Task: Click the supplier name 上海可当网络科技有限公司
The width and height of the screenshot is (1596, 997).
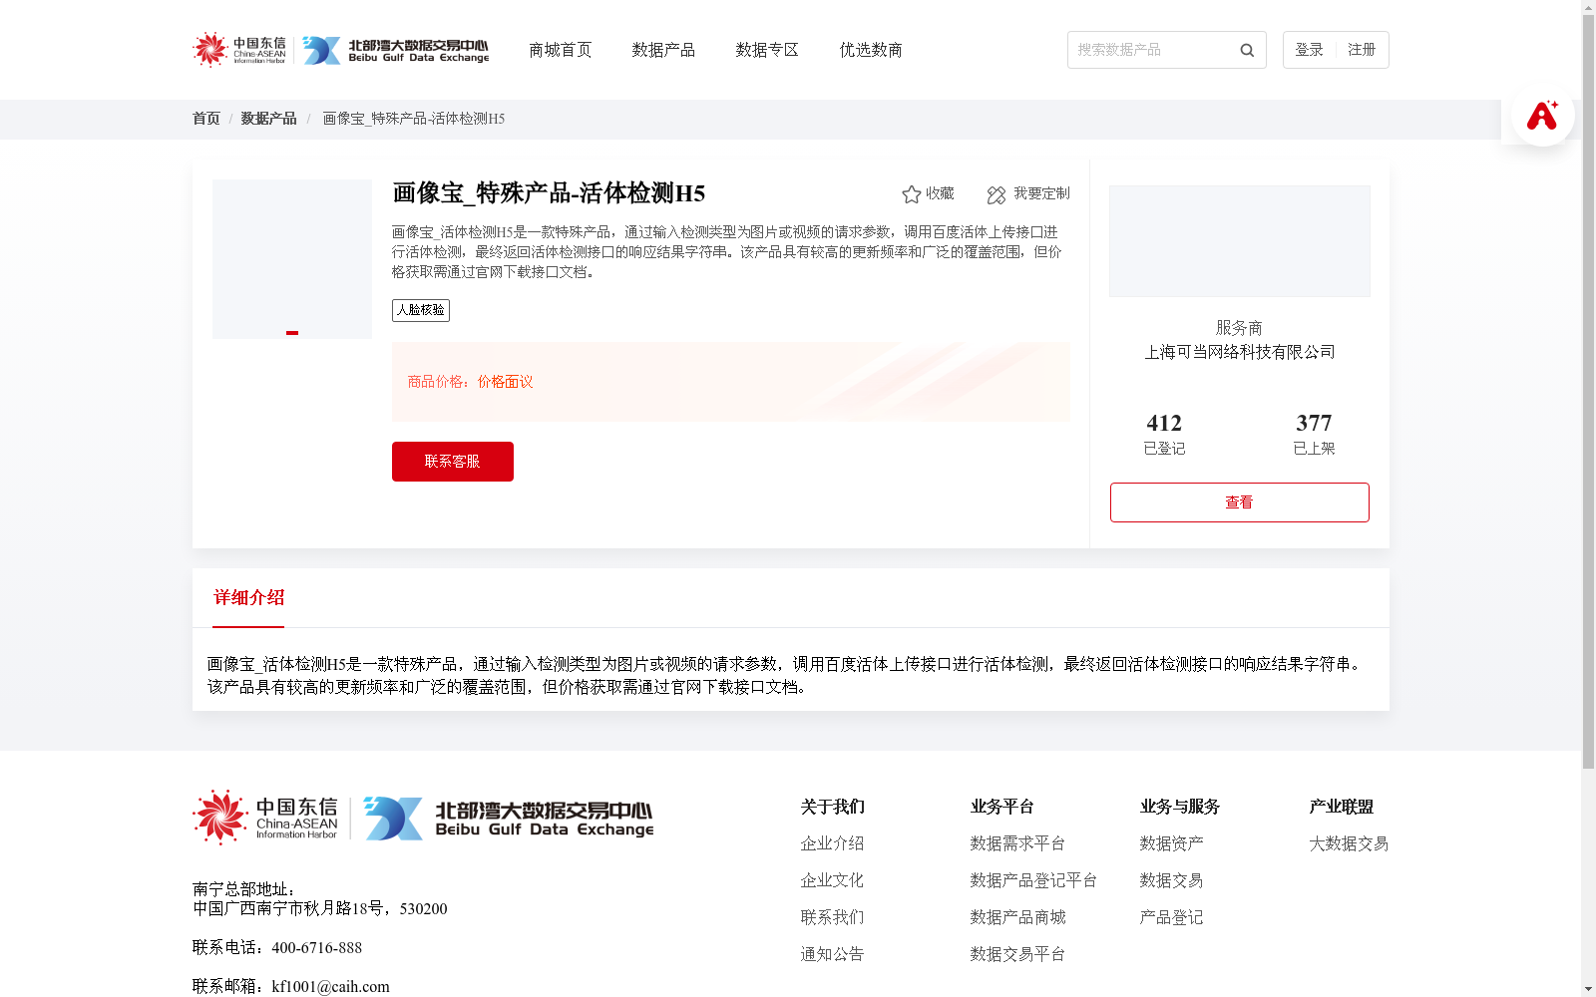Action: (1240, 352)
